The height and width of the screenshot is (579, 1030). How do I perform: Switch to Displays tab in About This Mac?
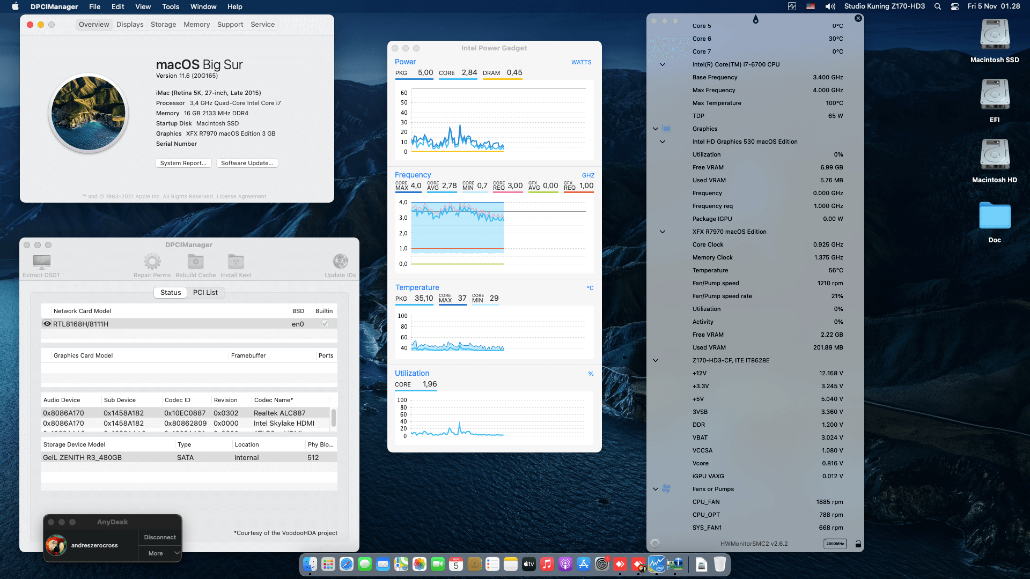[x=130, y=24]
